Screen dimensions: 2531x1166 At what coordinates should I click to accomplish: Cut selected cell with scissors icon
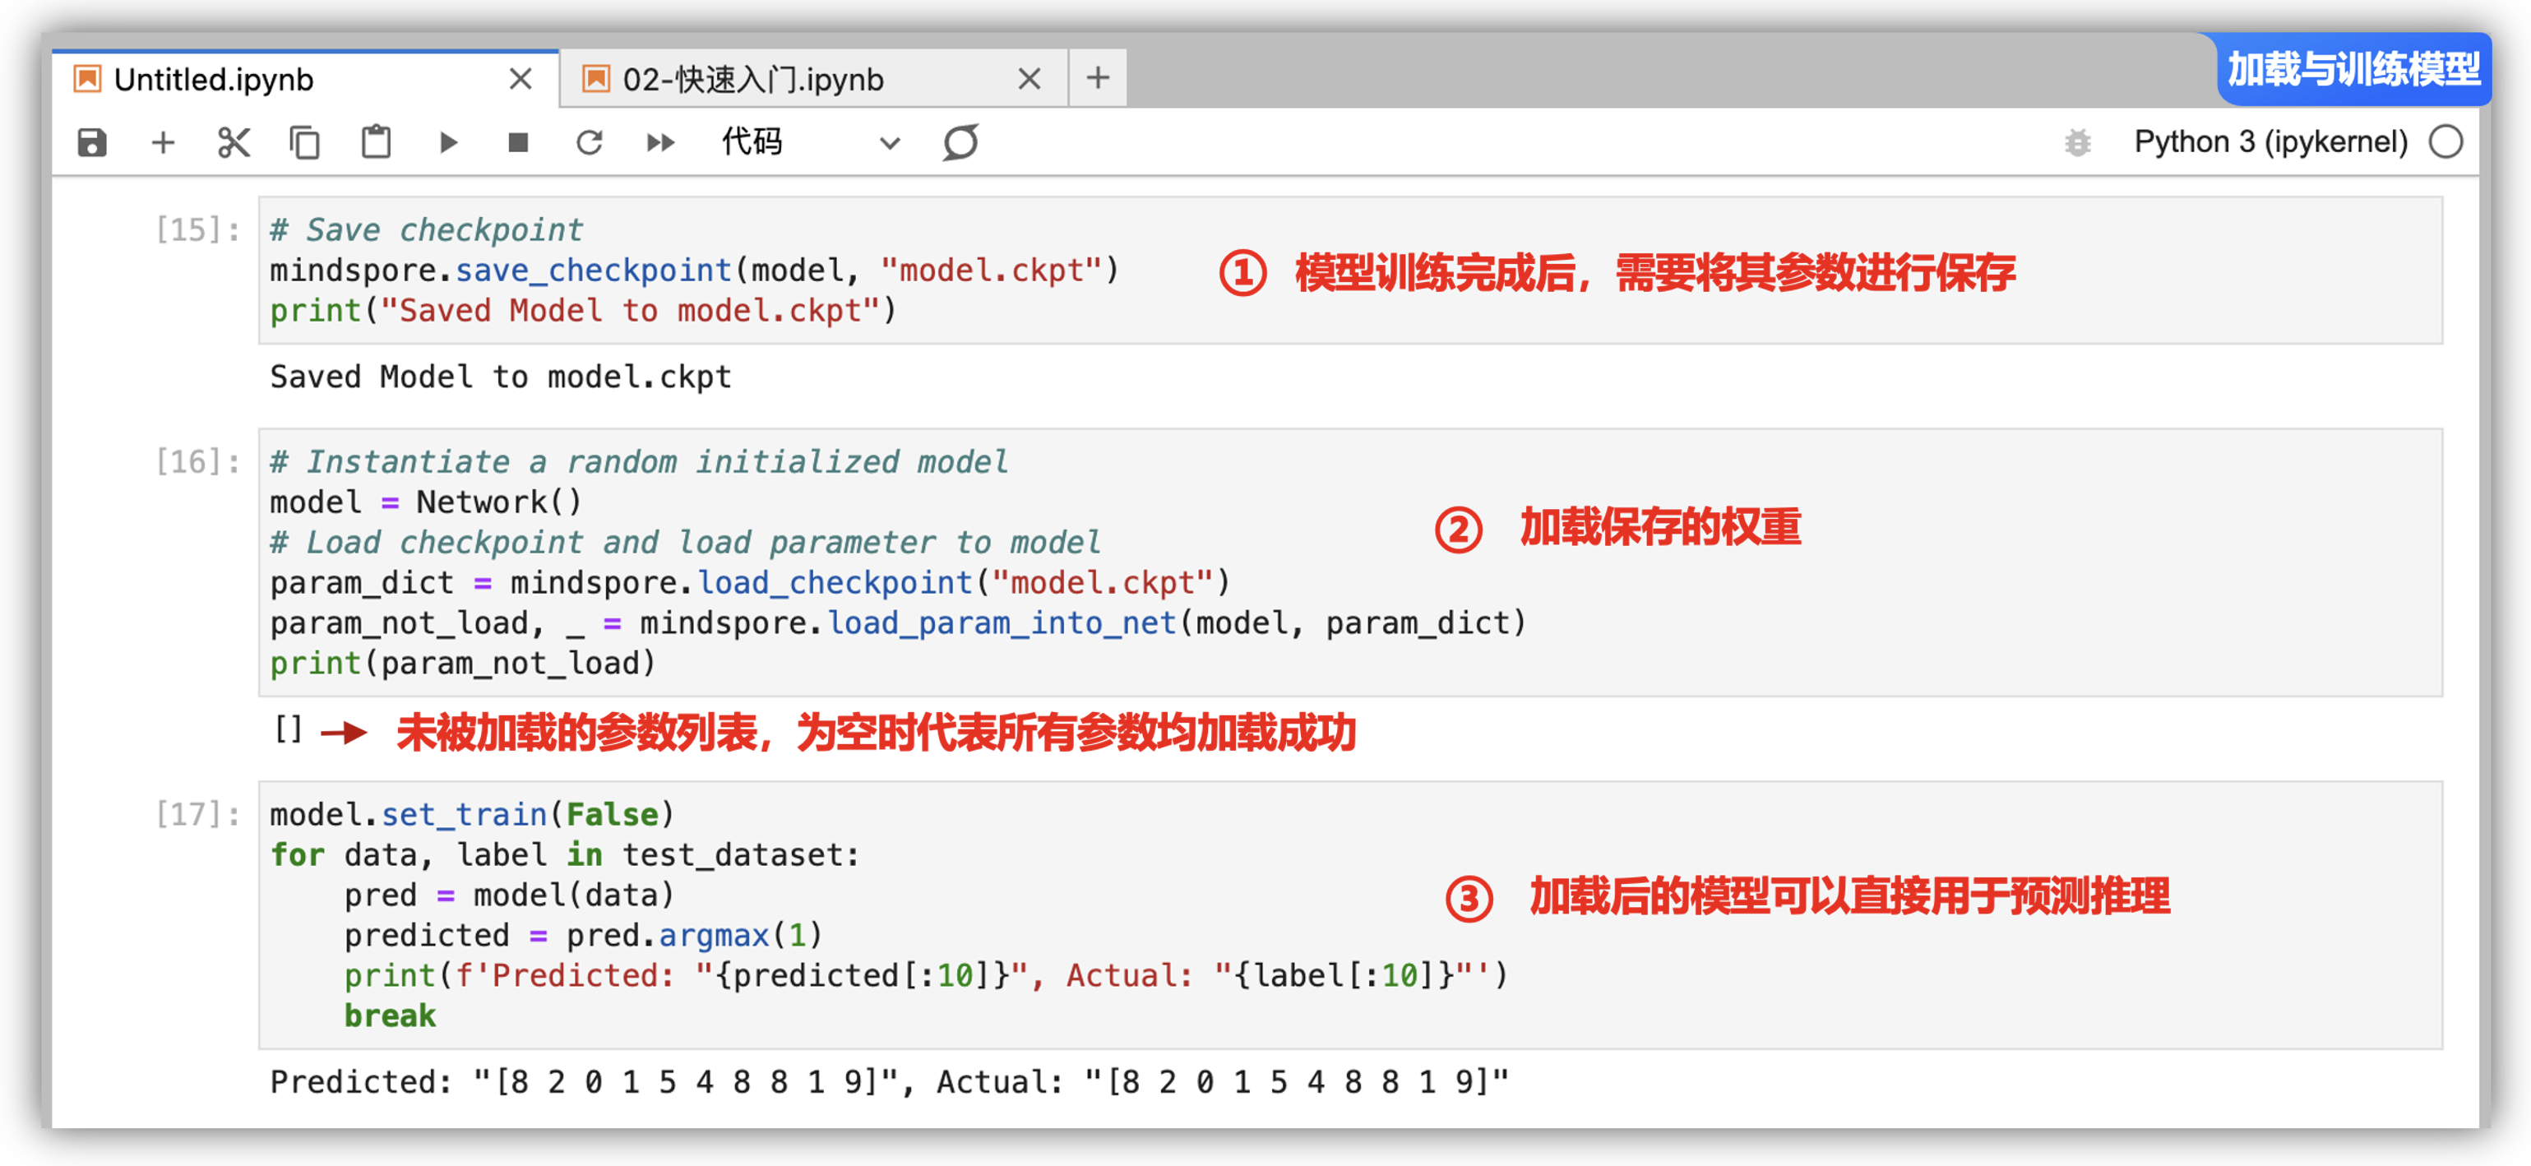(234, 142)
